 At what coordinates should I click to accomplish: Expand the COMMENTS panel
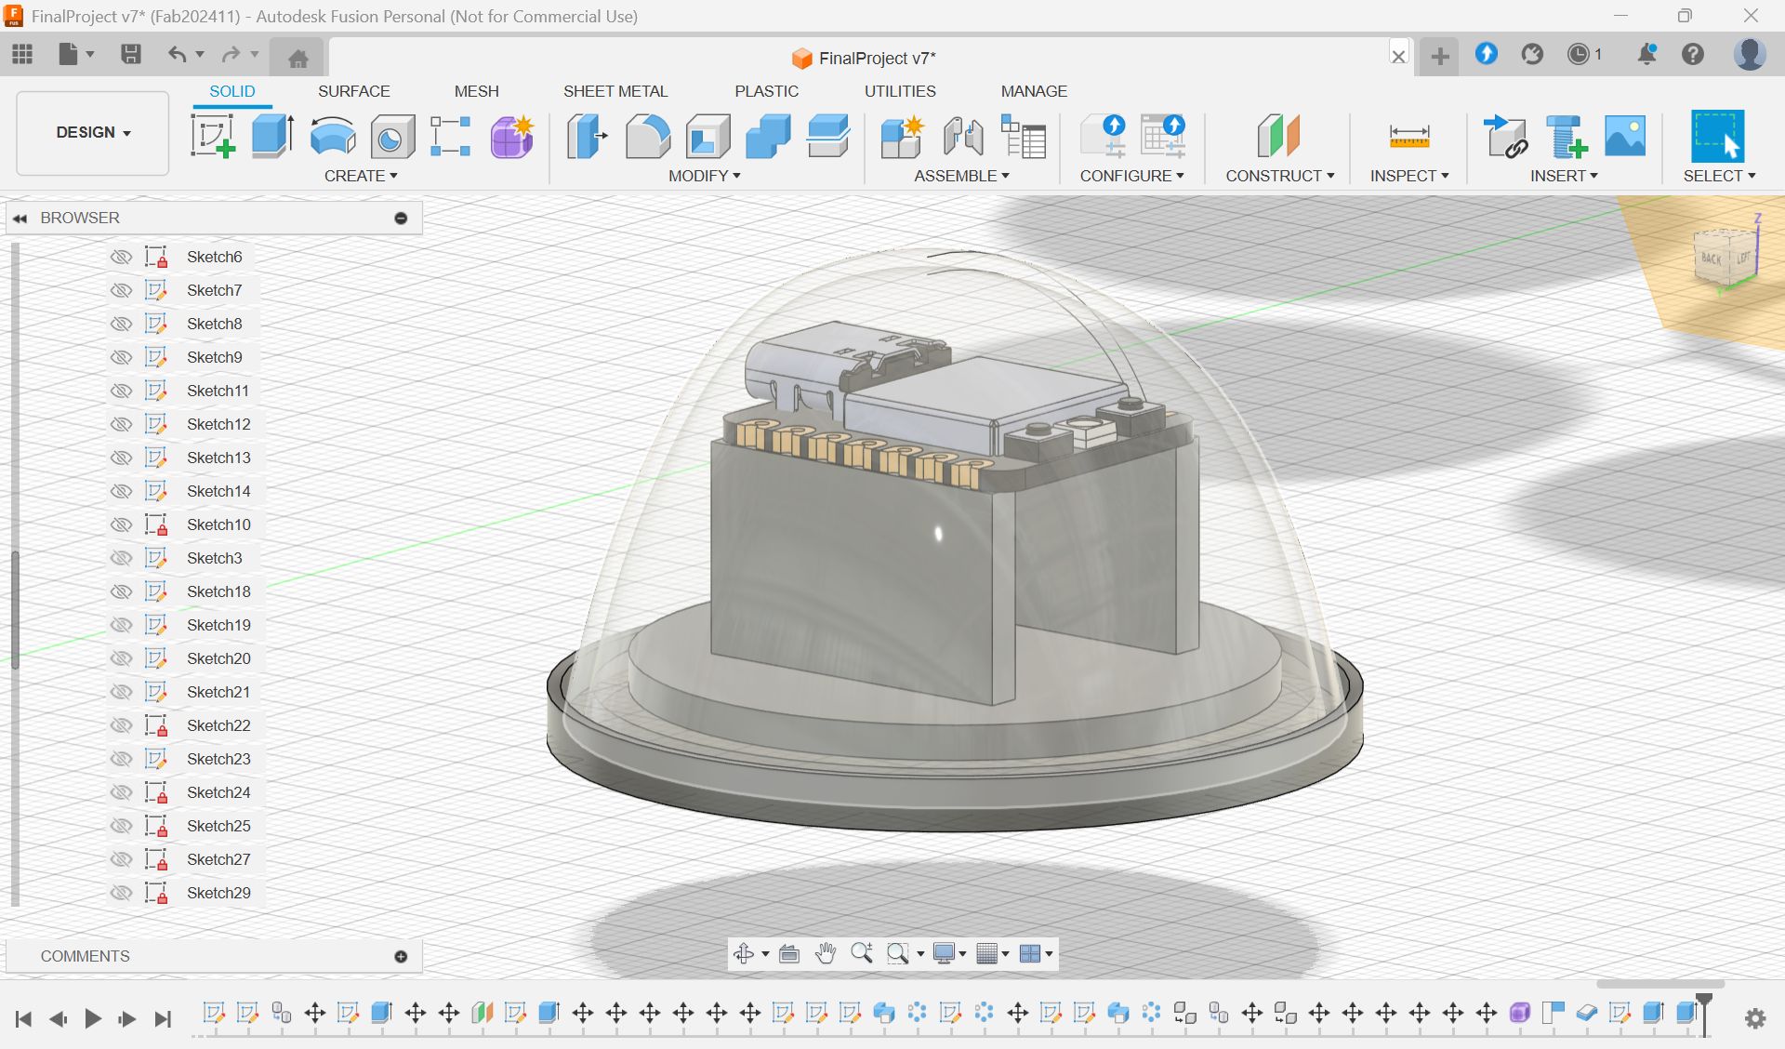(x=401, y=956)
